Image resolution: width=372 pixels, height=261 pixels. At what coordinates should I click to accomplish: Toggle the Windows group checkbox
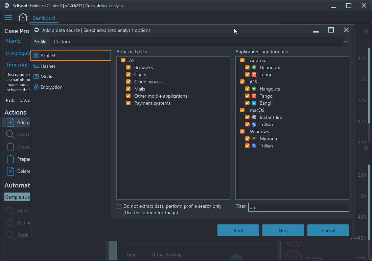click(242, 132)
